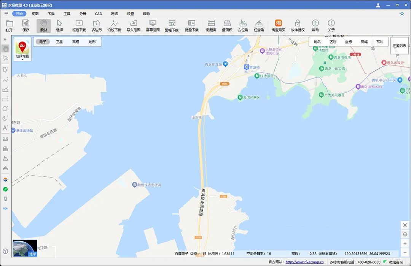Screen dimensions: 411x266
Task: Click the 关于 about icon
Action: point(331,26)
